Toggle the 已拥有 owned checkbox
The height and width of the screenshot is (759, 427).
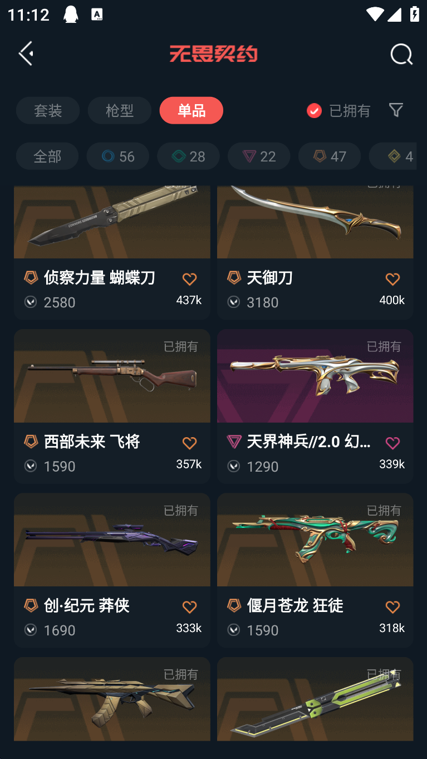[x=314, y=110]
